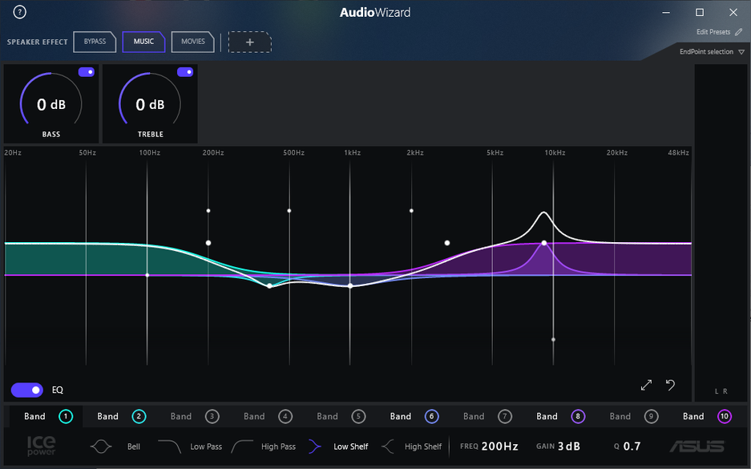Select the MOVIES speaker effect preset

tap(192, 42)
